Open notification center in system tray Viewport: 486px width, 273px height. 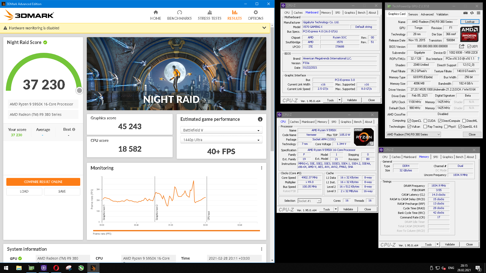(478, 268)
